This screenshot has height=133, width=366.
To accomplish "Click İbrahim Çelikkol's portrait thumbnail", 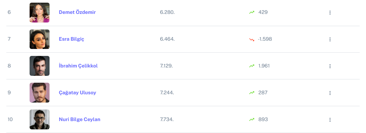I will click(40, 66).
